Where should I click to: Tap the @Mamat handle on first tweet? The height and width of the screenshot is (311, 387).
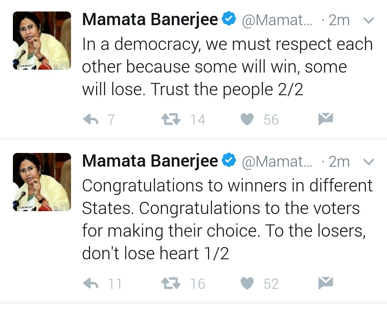[x=277, y=20]
